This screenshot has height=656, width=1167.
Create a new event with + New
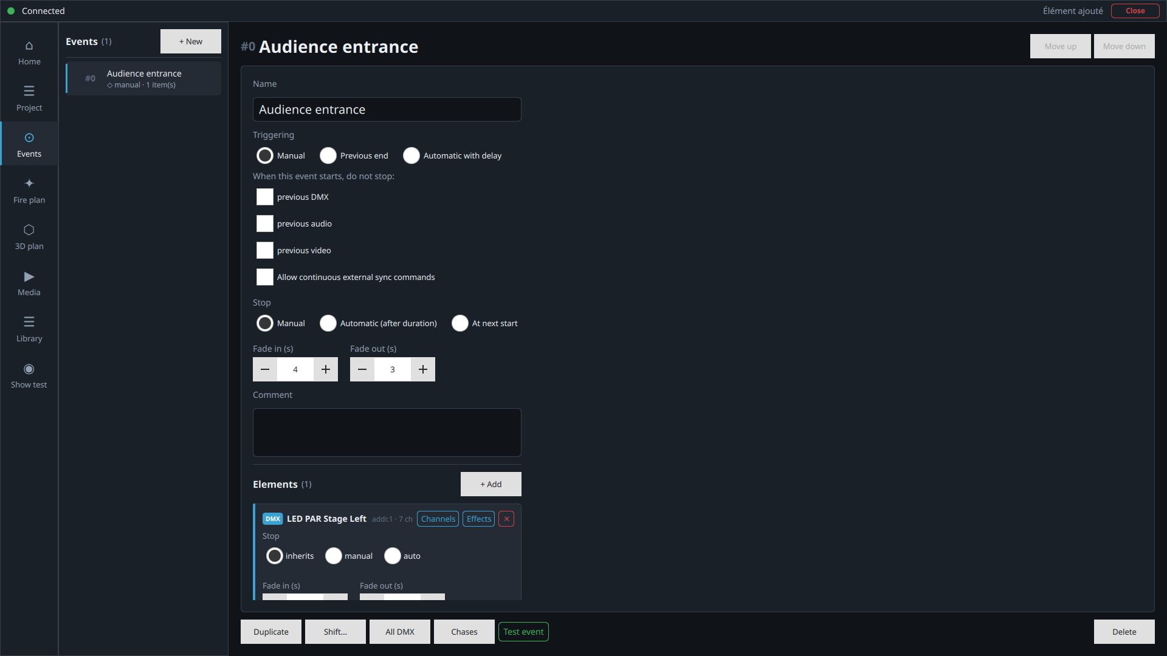click(x=191, y=41)
